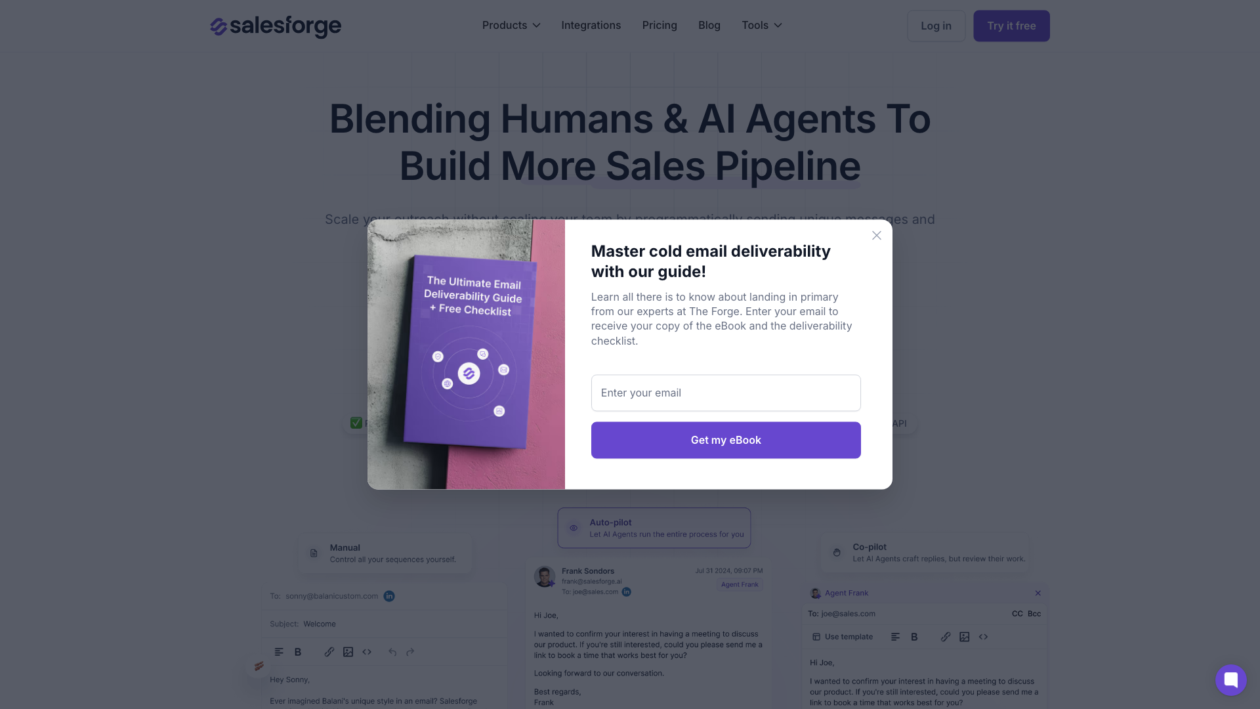Click the Integrations menu item
Image resolution: width=1260 pixels, height=709 pixels.
591,25
